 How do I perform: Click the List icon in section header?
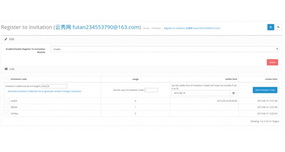6,69
